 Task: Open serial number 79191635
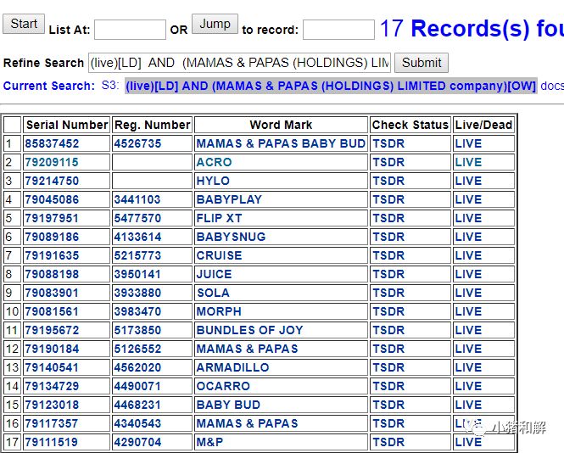coord(52,256)
